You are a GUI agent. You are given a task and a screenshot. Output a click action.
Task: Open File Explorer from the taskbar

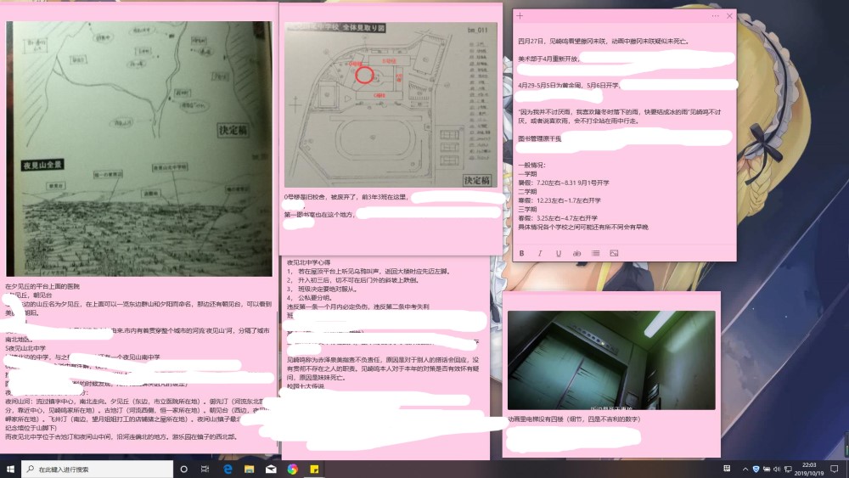[249, 469]
